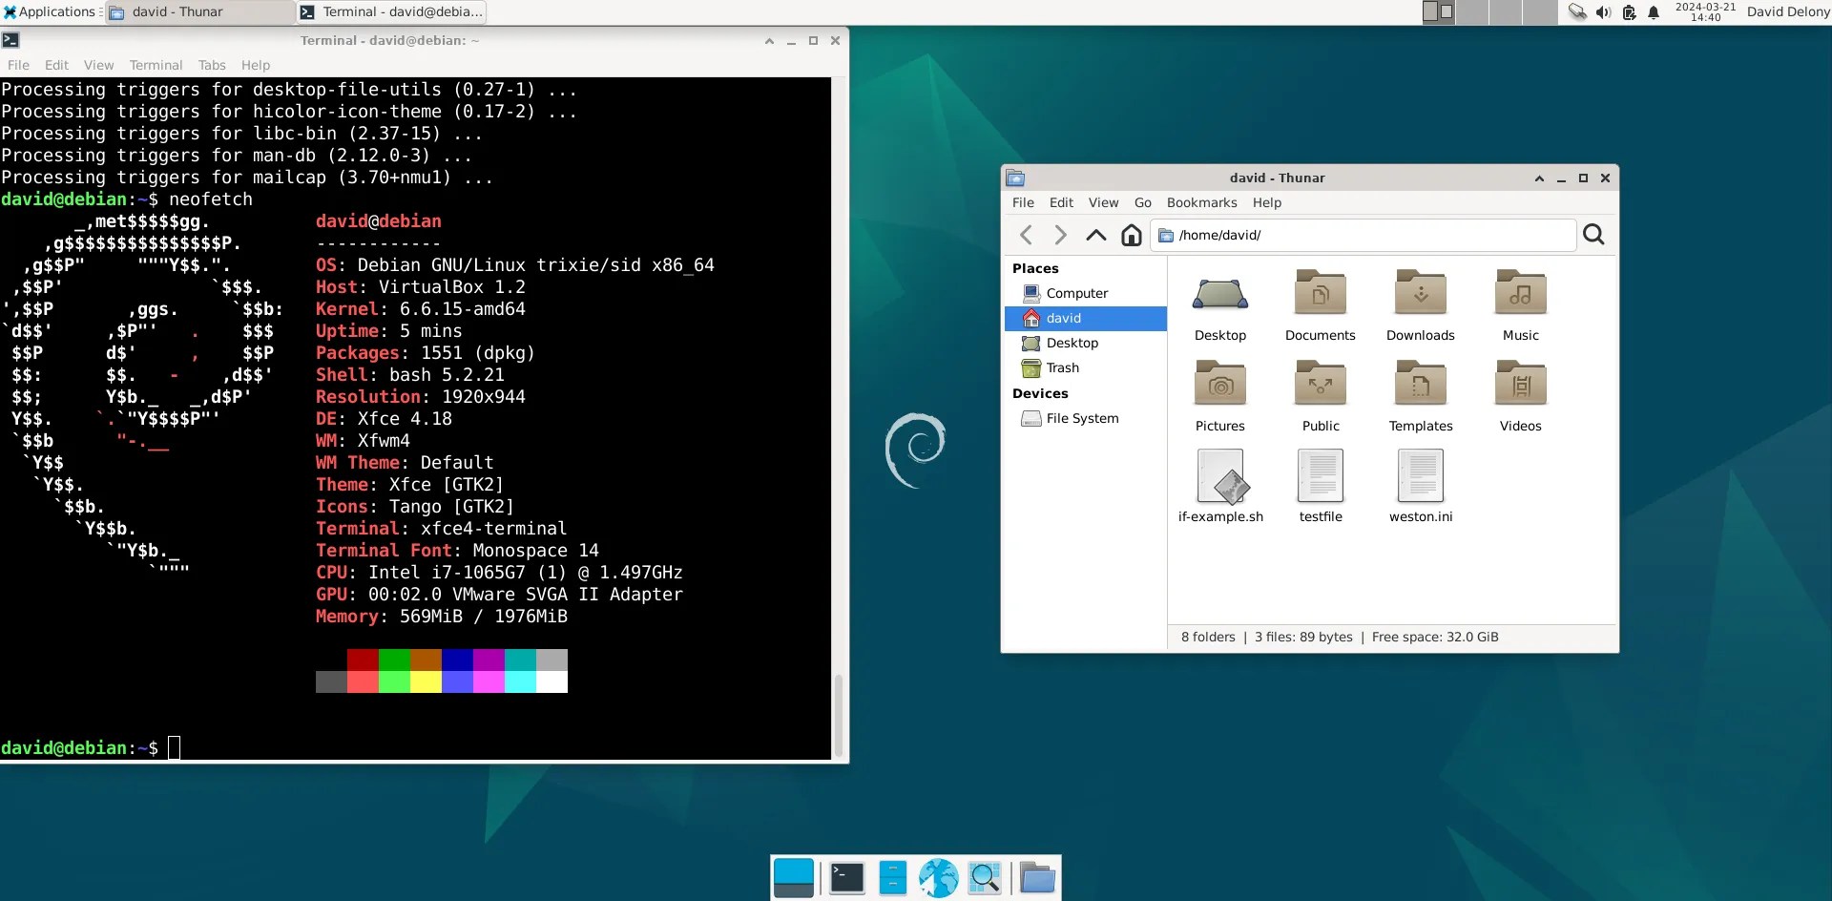1832x901 pixels.
Task: Open the Applications menu in the panel
Action: coord(50,11)
